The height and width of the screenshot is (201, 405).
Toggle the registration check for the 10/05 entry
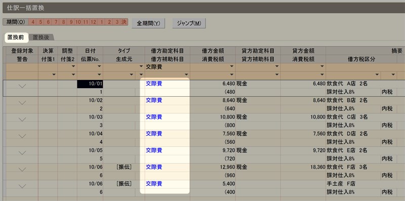point(22,153)
